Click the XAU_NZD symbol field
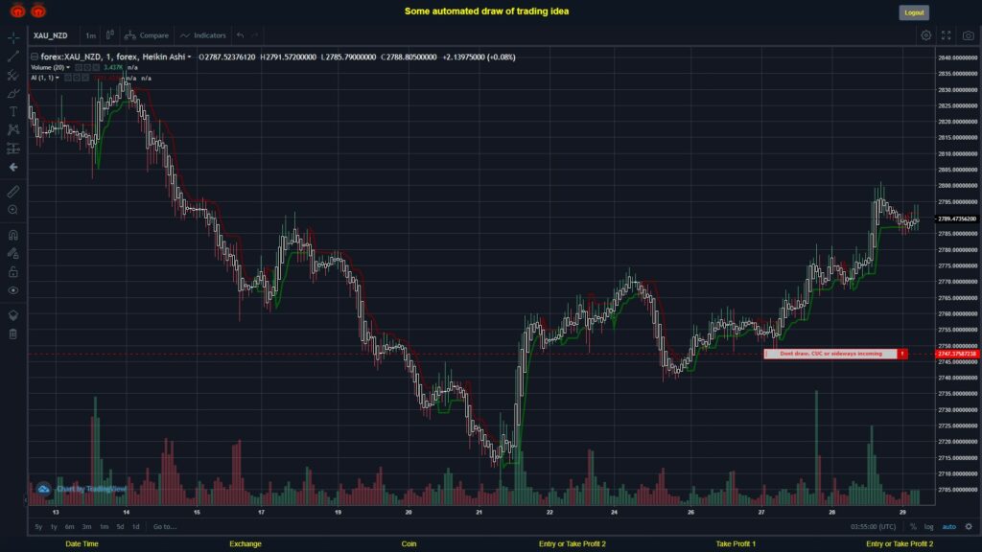Image resolution: width=982 pixels, height=552 pixels. coord(51,35)
